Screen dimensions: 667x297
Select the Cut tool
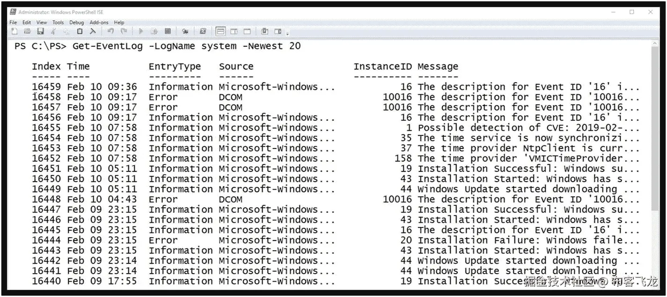[53, 31]
